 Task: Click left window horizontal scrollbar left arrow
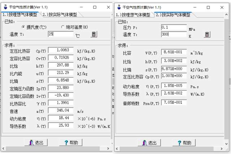coord(3,148)
